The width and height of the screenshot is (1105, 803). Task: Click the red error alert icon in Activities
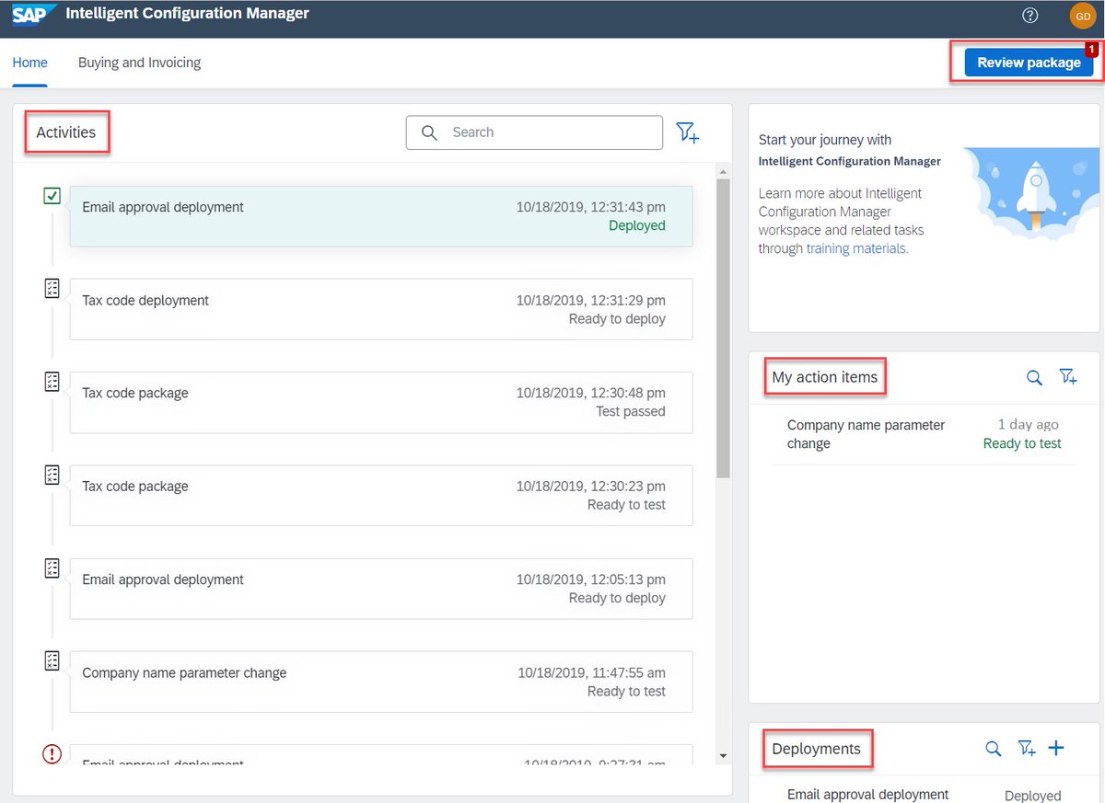pos(52,754)
